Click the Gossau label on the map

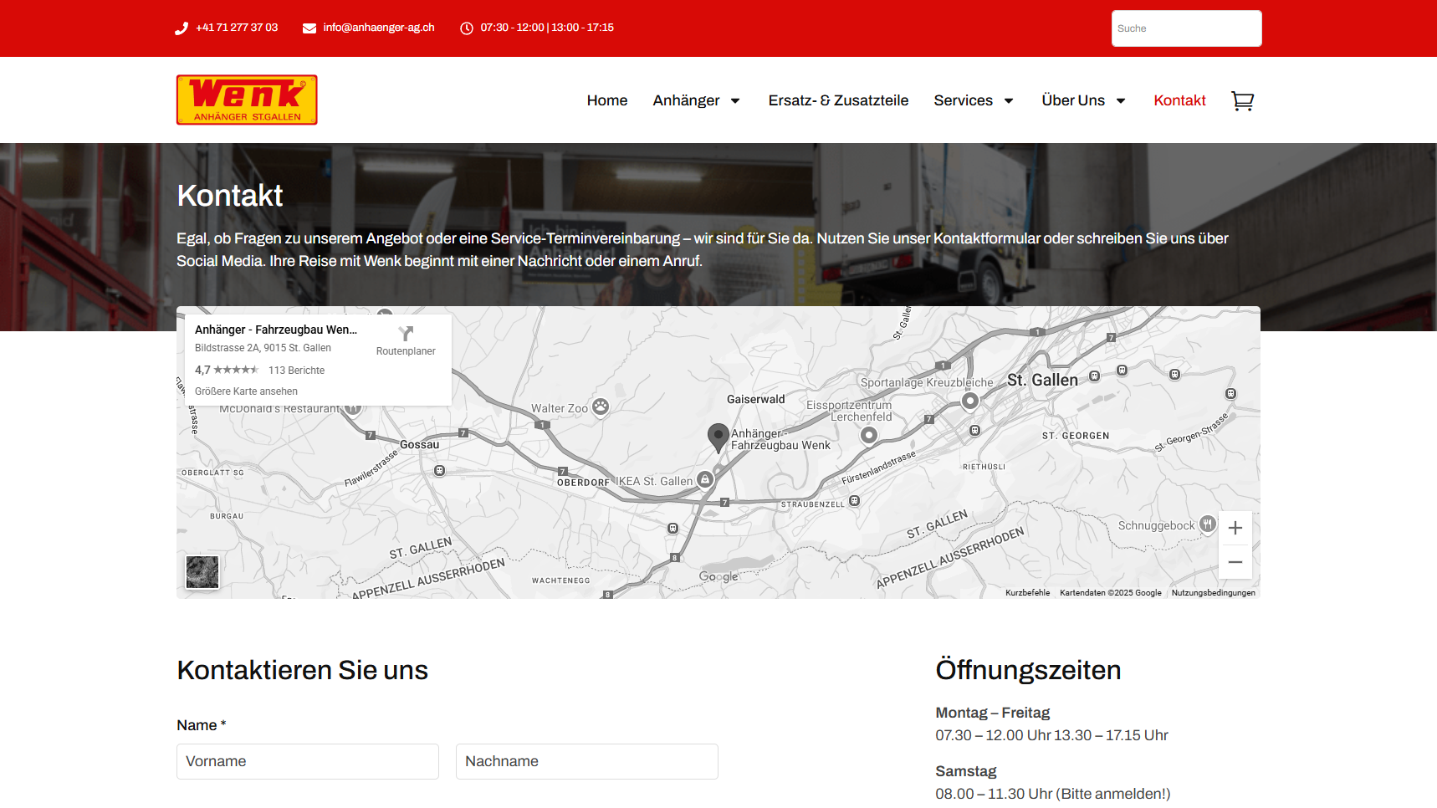click(419, 445)
